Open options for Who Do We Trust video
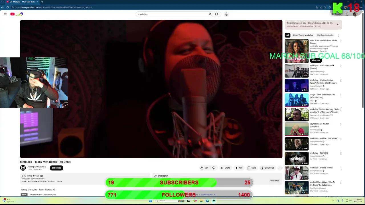 (x=341, y=183)
